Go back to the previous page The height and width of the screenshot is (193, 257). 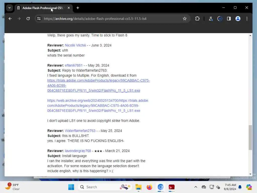click(x=10, y=19)
